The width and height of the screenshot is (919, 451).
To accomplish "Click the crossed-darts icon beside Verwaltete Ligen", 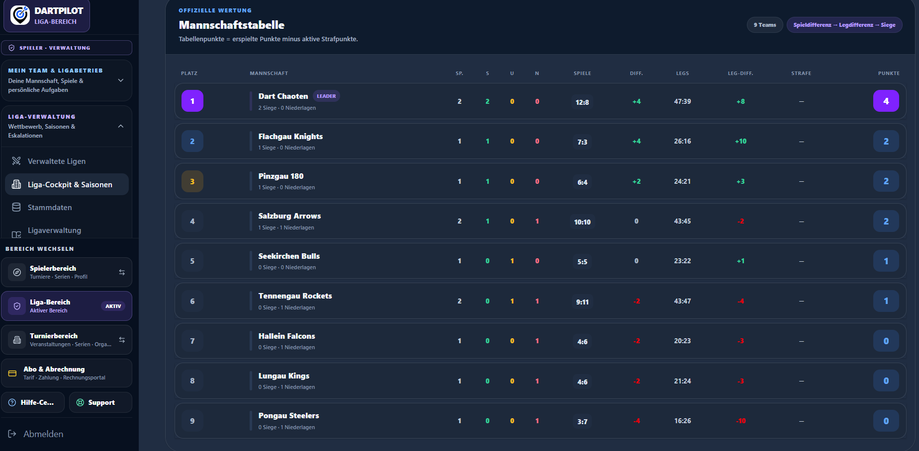I will tap(16, 161).
